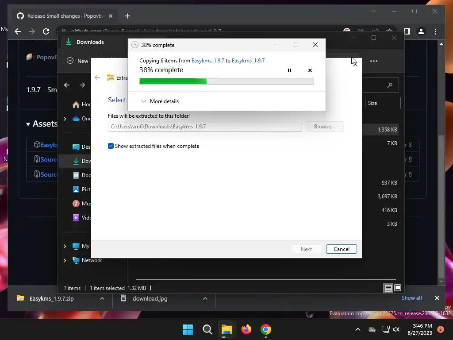The image size is (453, 340).
Task: Click the Release Small changes browser tab
Action: click(65, 16)
